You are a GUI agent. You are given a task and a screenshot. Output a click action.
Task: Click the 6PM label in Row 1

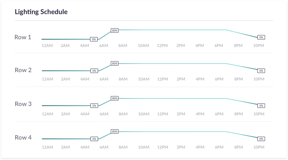(x=219, y=46)
